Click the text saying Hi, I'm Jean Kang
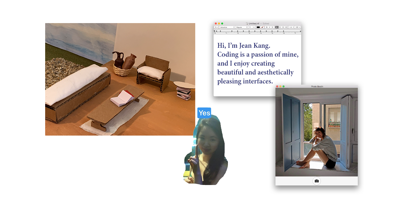 coord(244,46)
